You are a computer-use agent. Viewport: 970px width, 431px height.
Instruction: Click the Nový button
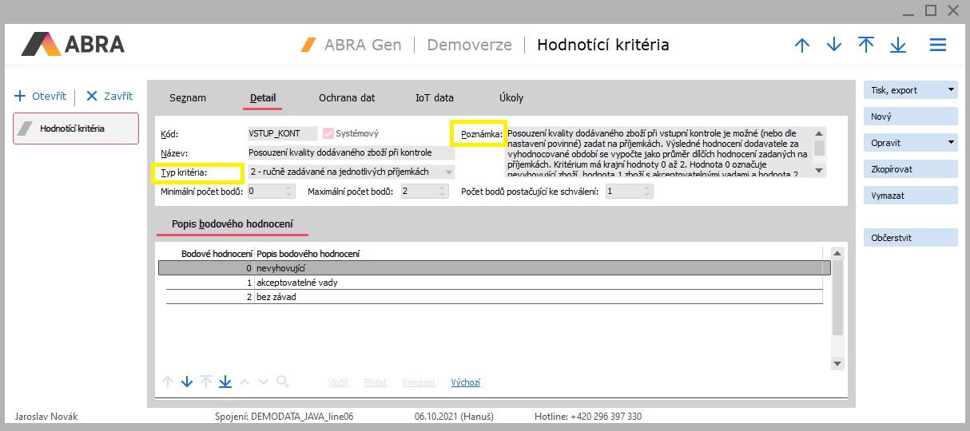(x=910, y=117)
